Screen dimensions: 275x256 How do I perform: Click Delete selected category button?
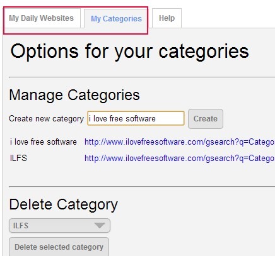click(x=59, y=247)
